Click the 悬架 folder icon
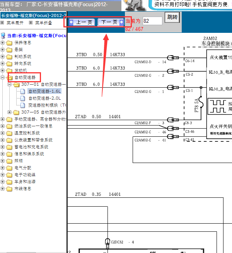The width and height of the screenshot is (232, 253). click(9, 50)
